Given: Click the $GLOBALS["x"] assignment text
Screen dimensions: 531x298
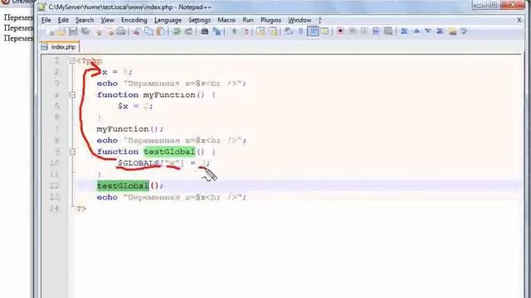Looking at the screenshot, I should tap(163, 163).
